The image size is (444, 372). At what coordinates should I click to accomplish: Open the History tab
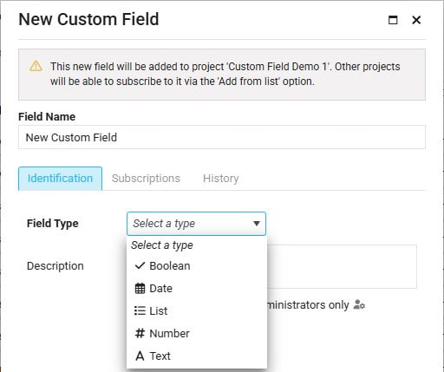coord(221,179)
